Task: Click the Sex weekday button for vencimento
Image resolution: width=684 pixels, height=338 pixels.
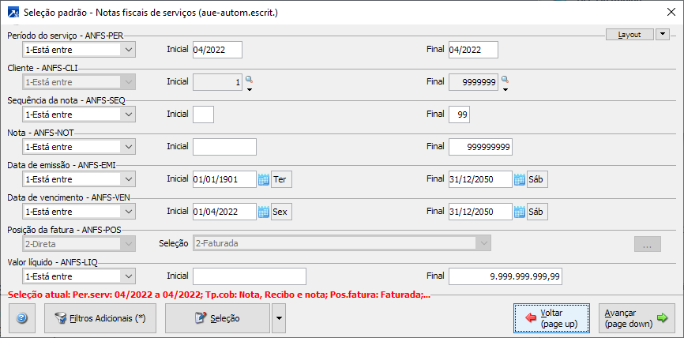Action: [281, 212]
